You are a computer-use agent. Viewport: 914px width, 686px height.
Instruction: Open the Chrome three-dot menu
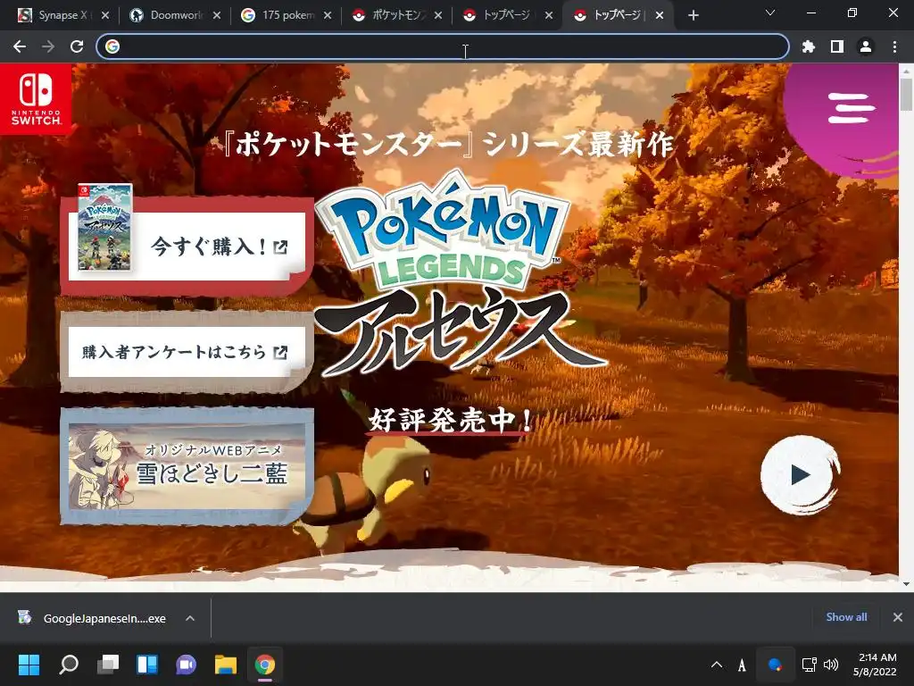pyautogui.click(x=894, y=46)
